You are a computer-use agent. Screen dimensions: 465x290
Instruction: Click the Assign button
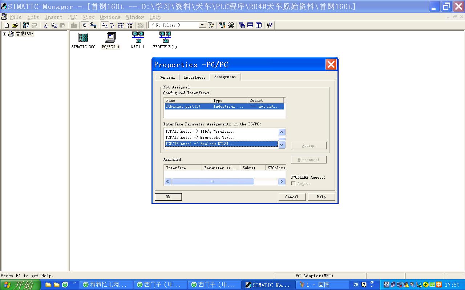point(308,145)
